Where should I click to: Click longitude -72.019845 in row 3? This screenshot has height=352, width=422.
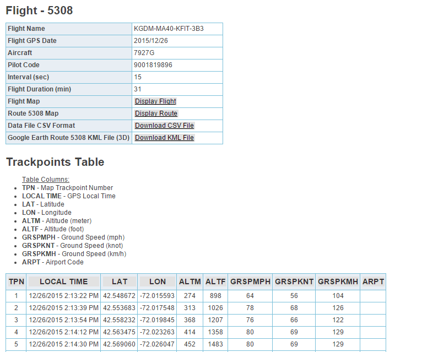click(157, 320)
